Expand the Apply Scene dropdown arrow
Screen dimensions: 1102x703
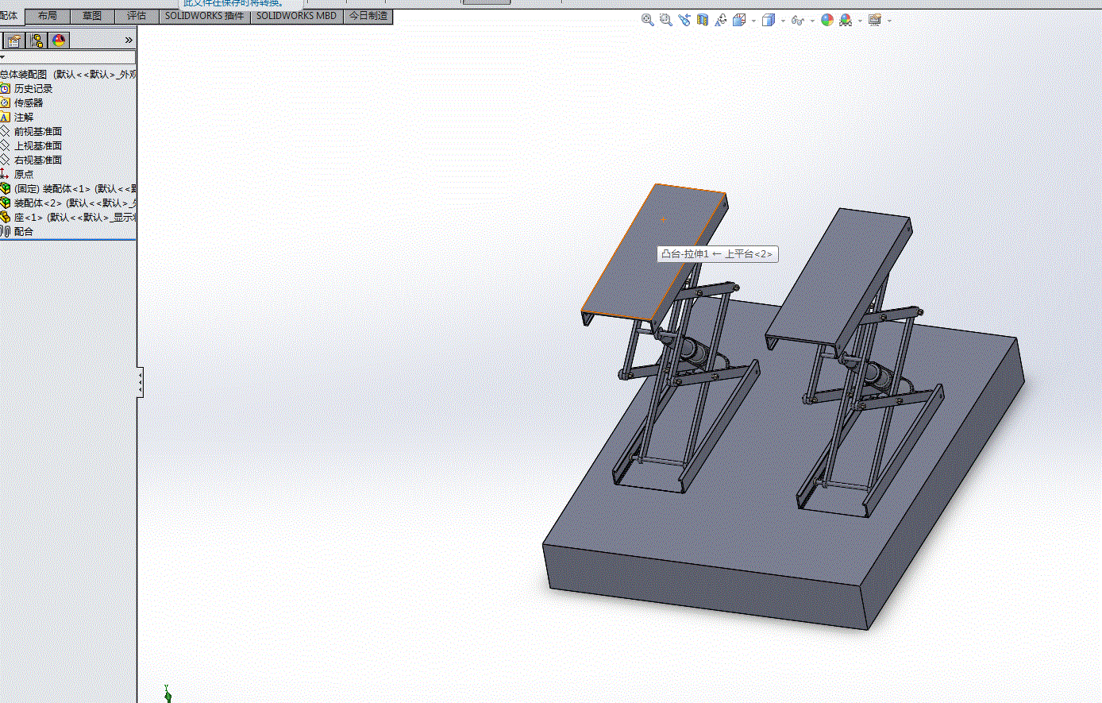tap(860, 21)
